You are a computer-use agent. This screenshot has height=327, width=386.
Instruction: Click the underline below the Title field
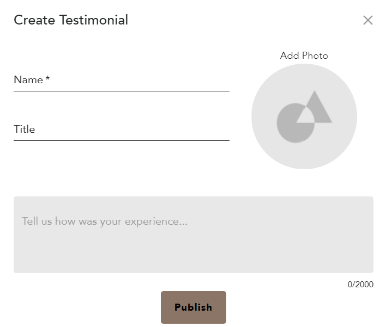click(121, 140)
